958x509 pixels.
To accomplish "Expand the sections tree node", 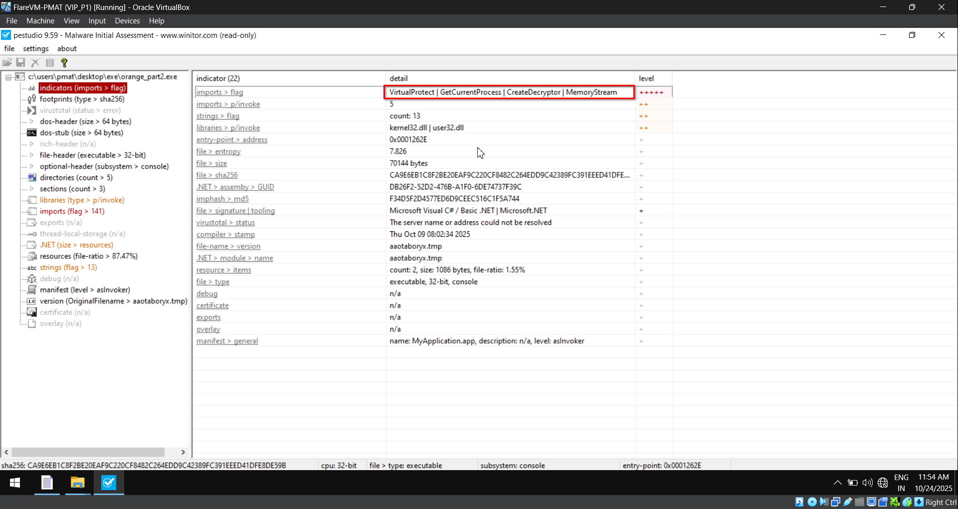I will click(32, 188).
